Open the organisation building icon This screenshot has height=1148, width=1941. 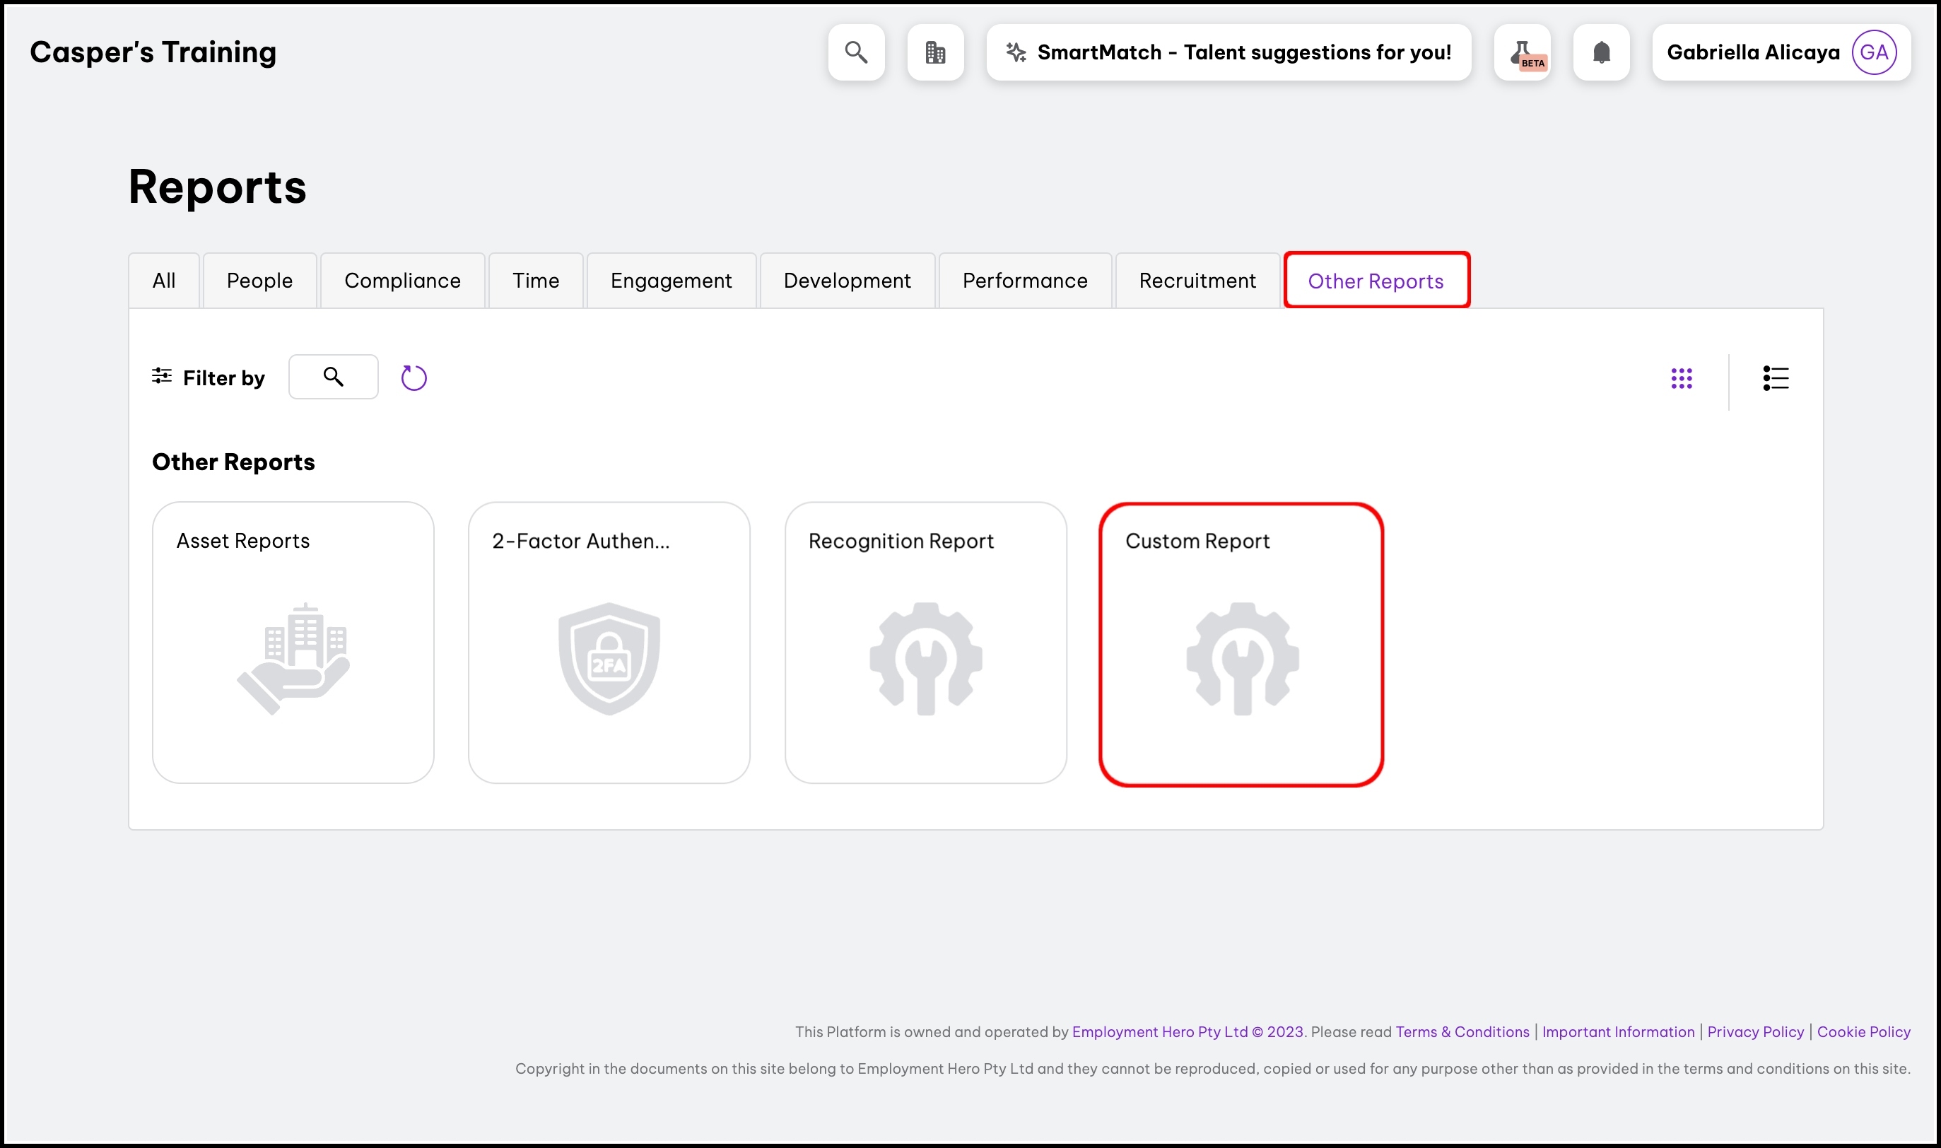(x=935, y=52)
